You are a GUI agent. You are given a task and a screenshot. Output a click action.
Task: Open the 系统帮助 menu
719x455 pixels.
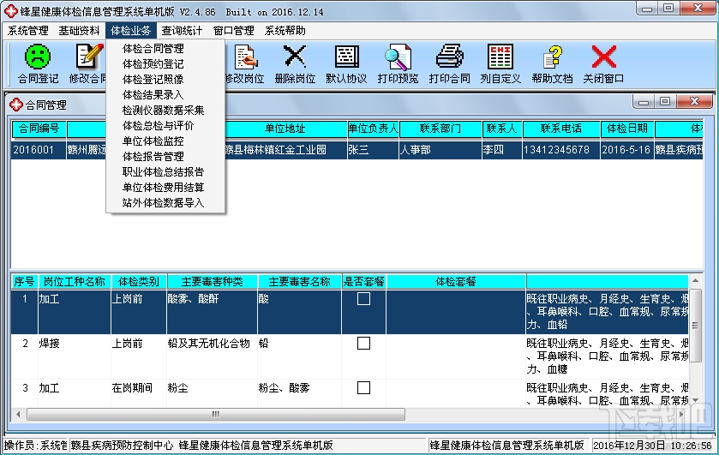[x=285, y=31]
